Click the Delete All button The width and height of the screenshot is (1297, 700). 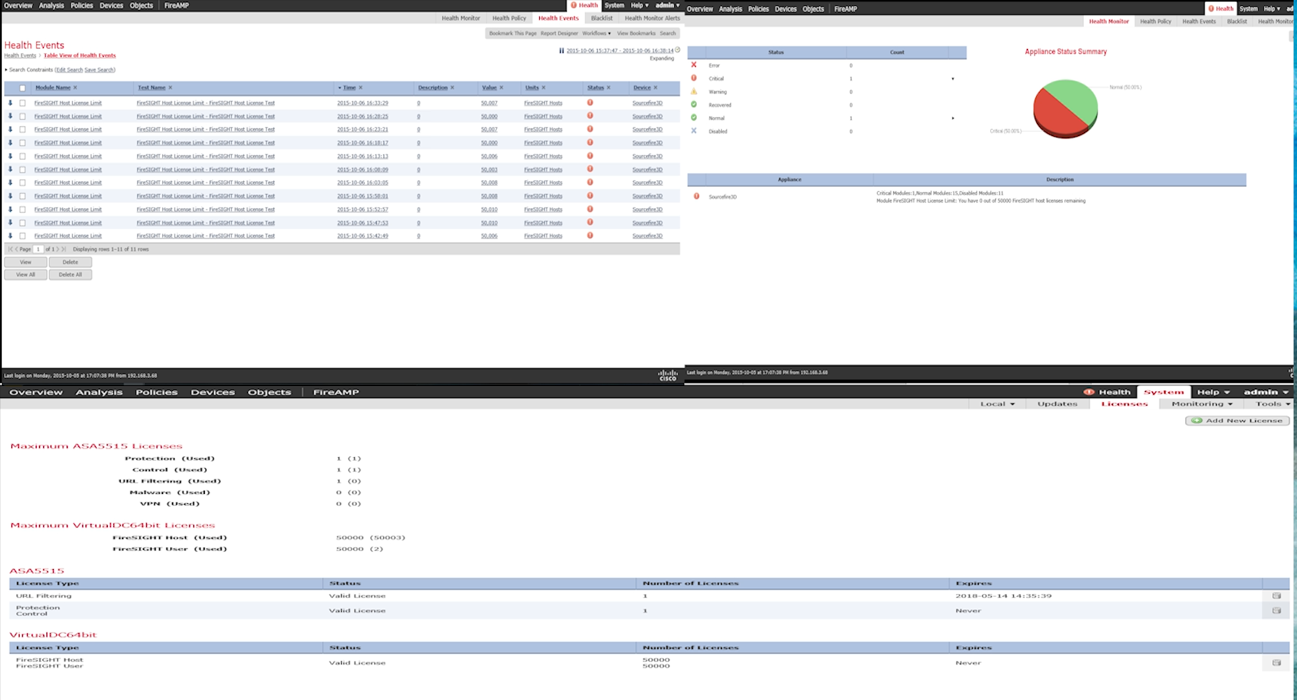70,274
